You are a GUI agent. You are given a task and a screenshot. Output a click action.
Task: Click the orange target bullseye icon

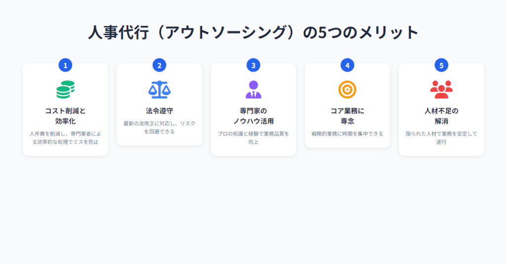pyautogui.click(x=347, y=89)
